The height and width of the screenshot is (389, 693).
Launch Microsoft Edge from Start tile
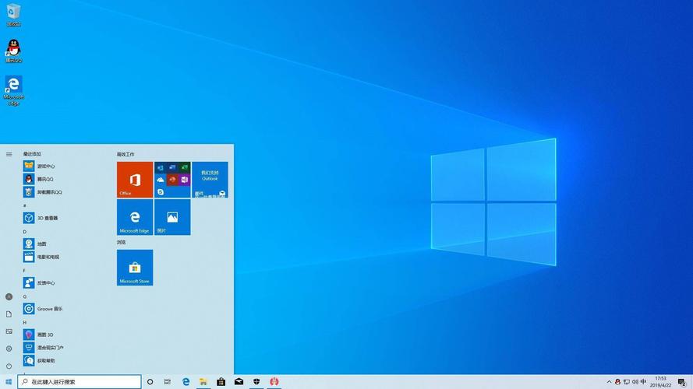click(135, 217)
